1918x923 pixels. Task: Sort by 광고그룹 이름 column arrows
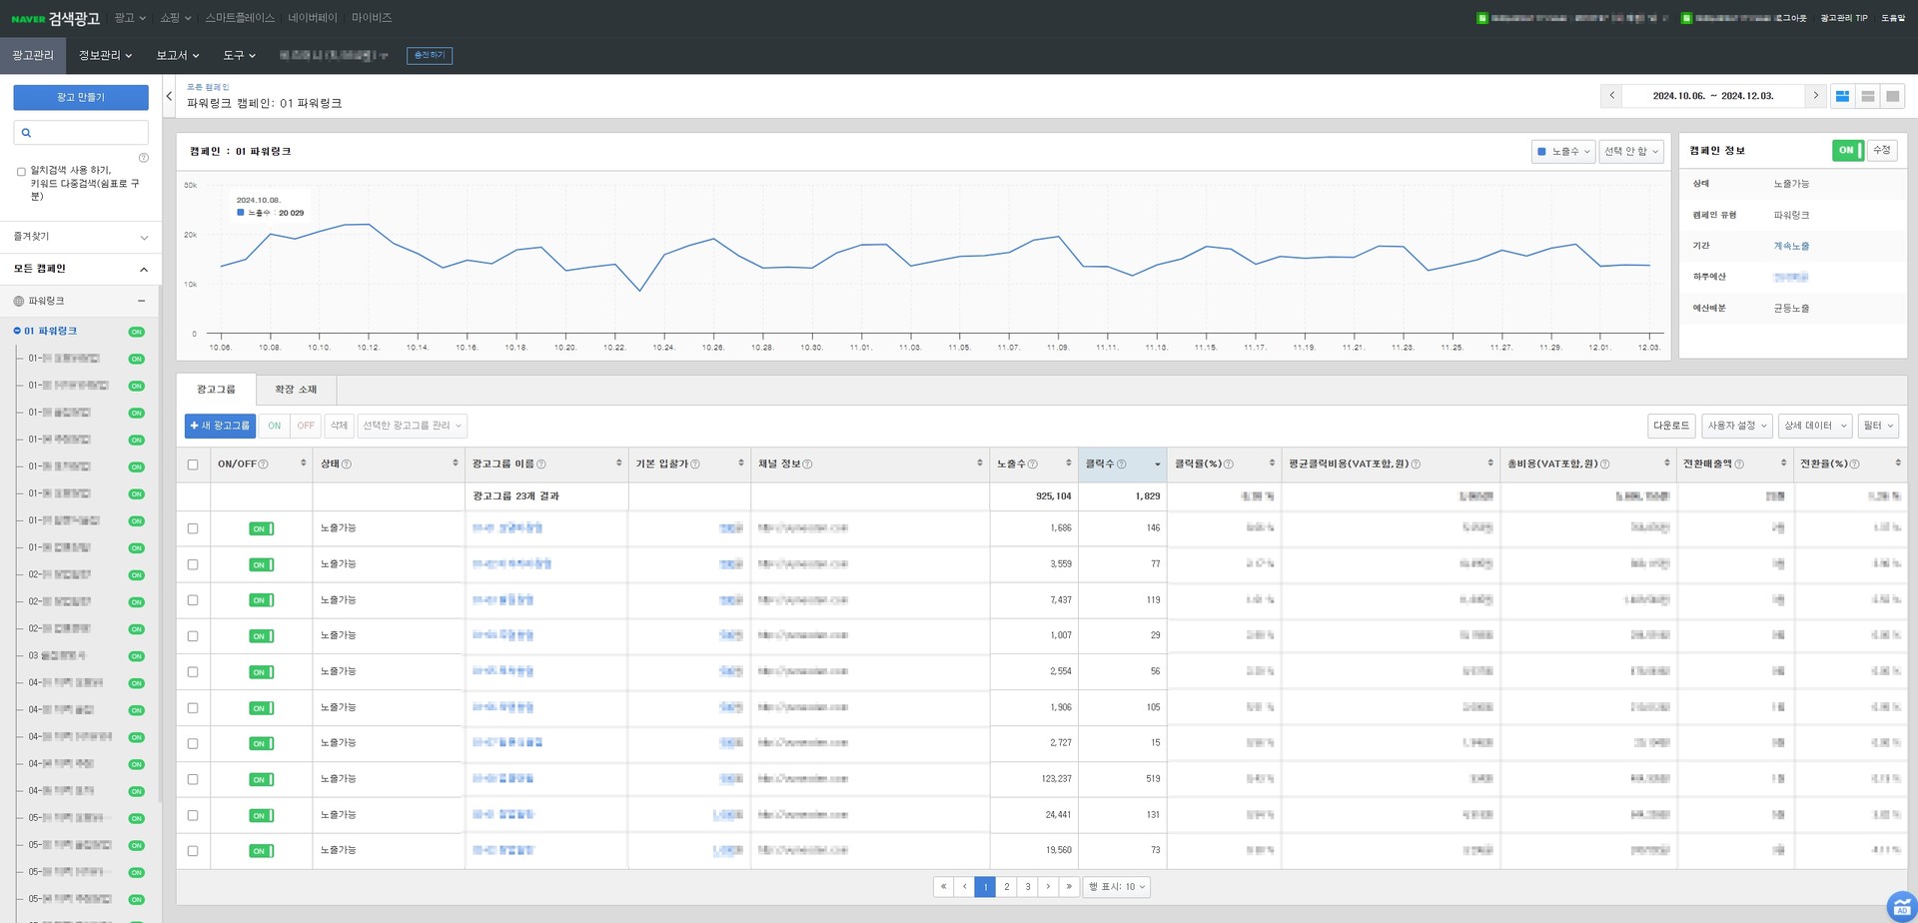pyautogui.click(x=619, y=463)
